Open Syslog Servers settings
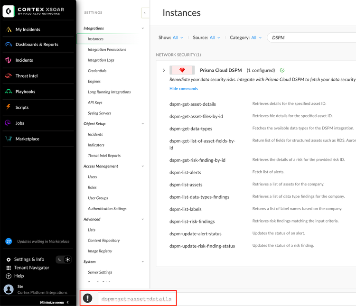The width and height of the screenshot is (356, 306). tap(100, 113)
